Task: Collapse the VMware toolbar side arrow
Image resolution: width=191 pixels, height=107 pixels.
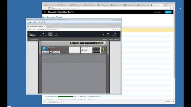Action: [120, 22]
